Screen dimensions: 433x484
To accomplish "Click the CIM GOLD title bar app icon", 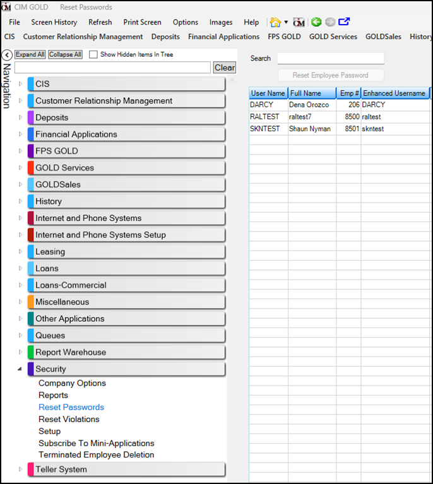I will point(6,7).
